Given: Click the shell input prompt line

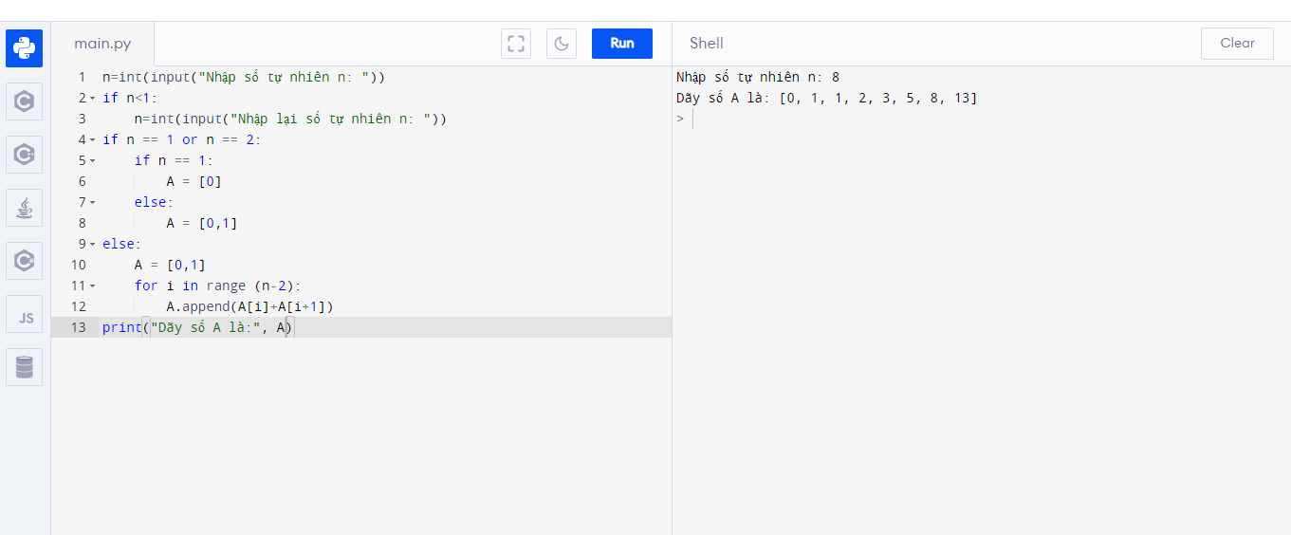Looking at the screenshot, I should (854, 120).
